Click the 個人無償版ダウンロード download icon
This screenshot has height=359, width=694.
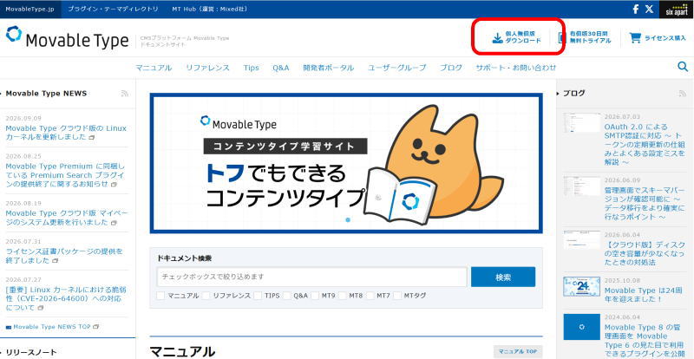click(x=497, y=37)
